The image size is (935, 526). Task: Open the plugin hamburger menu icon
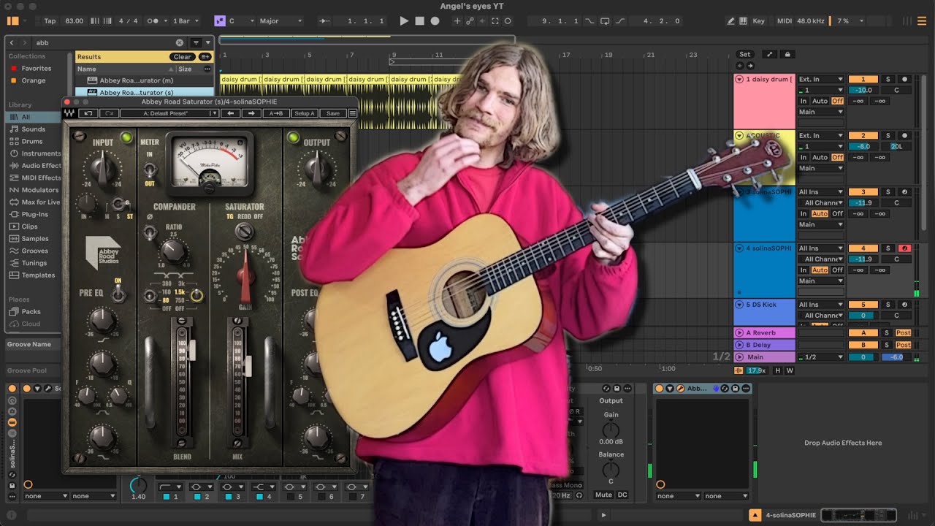click(x=352, y=113)
